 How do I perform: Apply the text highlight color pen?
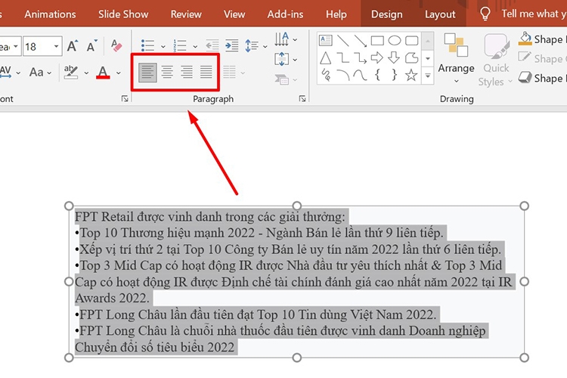click(x=71, y=73)
